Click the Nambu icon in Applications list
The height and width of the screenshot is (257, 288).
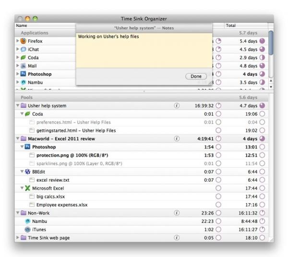[24, 82]
